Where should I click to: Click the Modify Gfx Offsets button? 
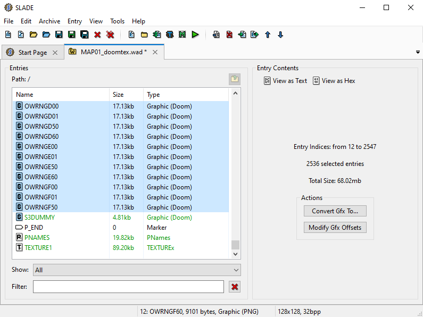(x=335, y=228)
